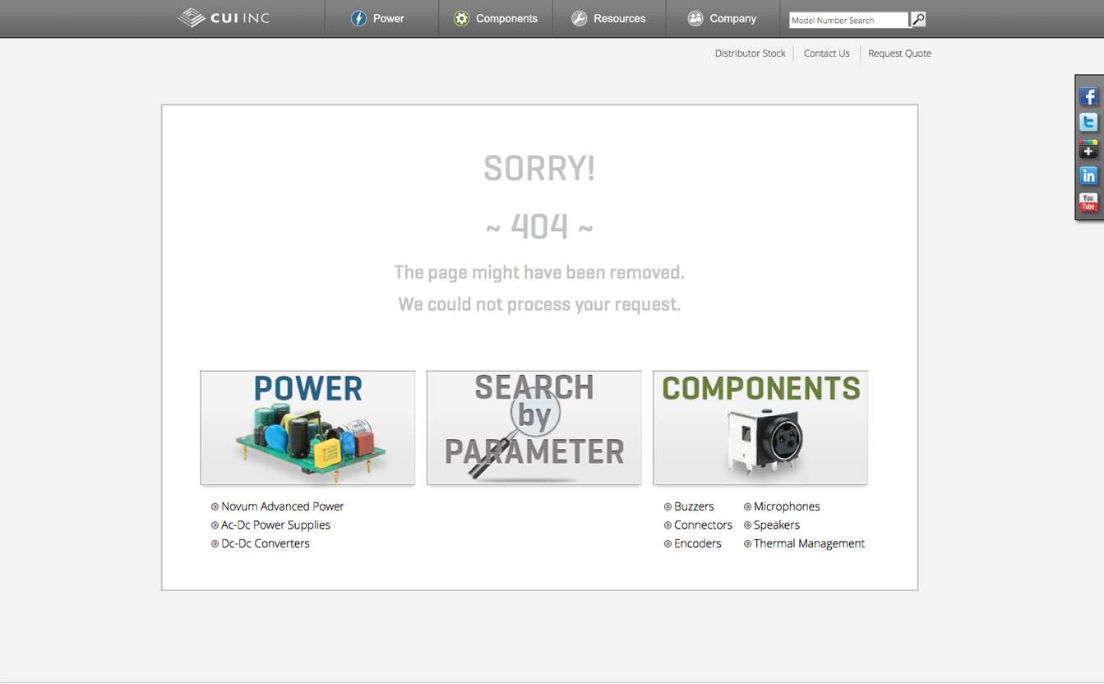Viewport: 1104px width, 684px height.
Task: Click the POWER circuit board banner
Action: 307,427
